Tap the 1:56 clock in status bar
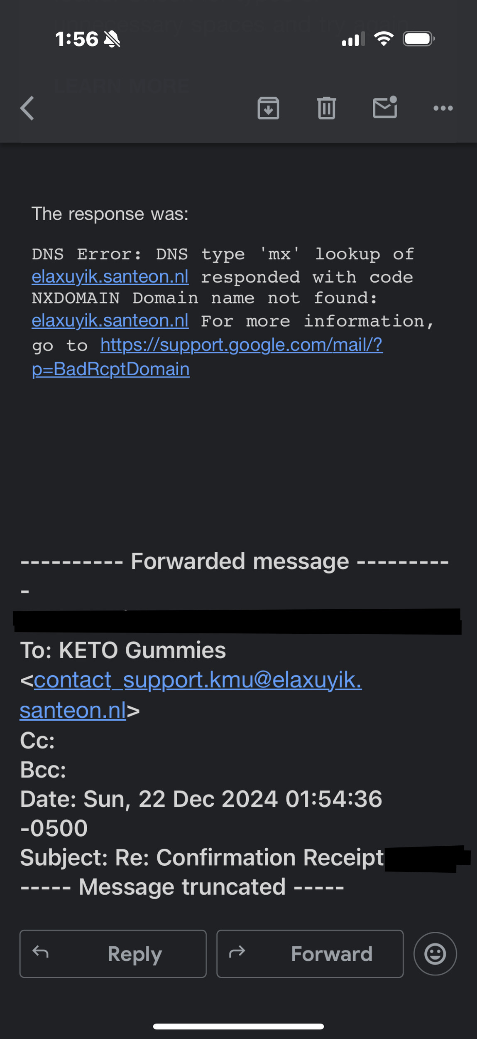Image resolution: width=477 pixels, height=1039 pixels. pos(77,39)
